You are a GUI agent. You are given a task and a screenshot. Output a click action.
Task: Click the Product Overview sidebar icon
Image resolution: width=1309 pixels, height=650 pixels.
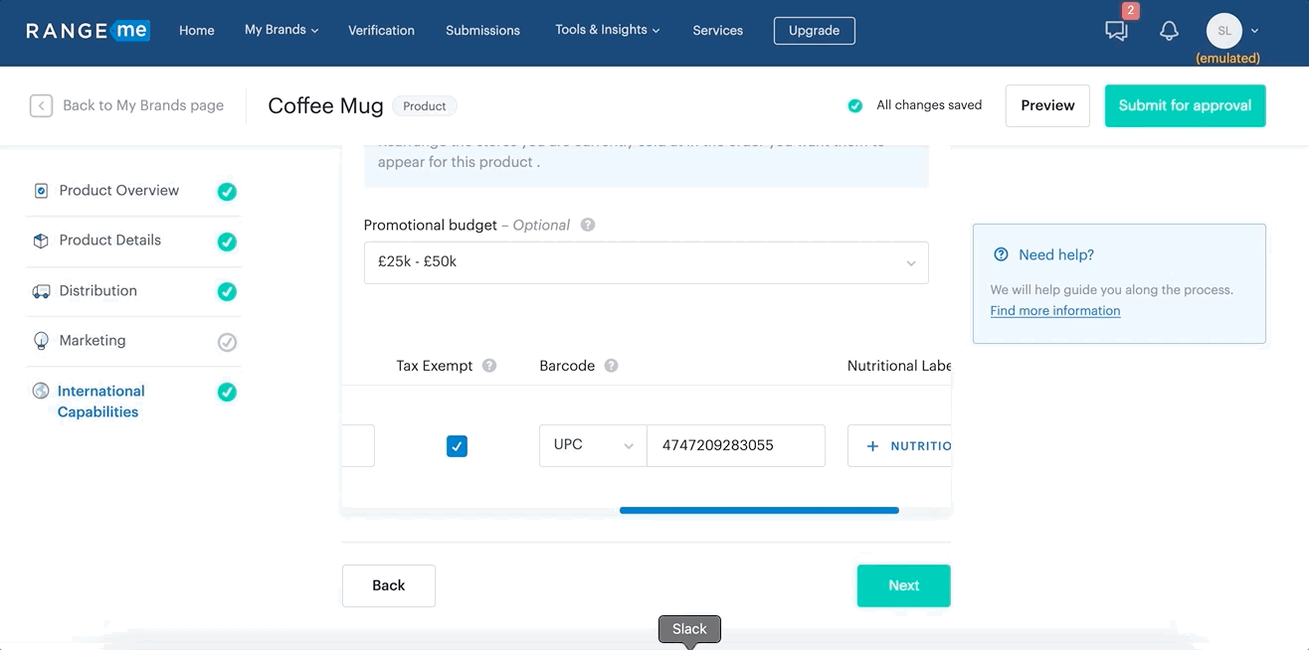(x=41, y=191)
